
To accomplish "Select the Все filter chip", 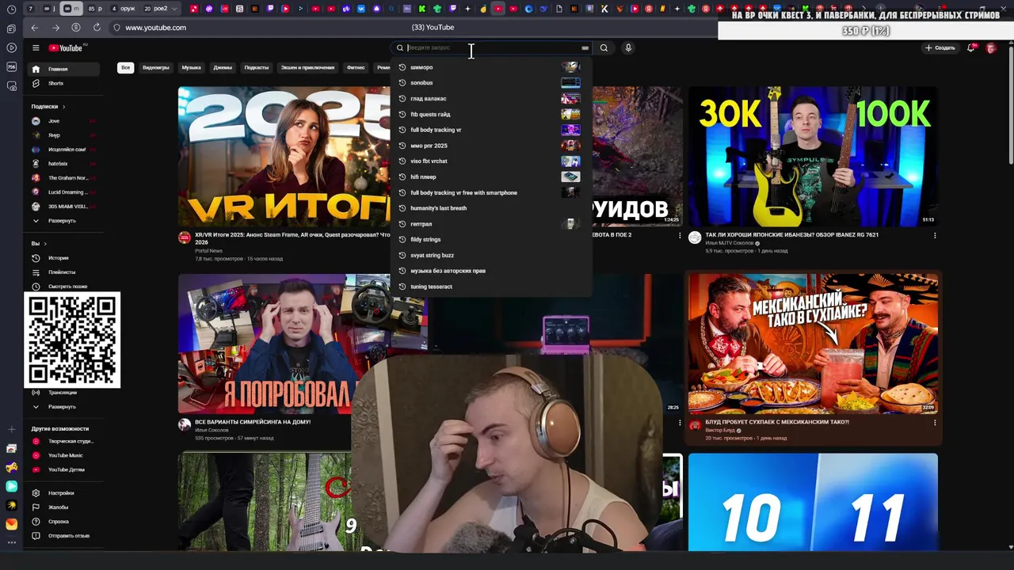I will (x=125, y=68).
